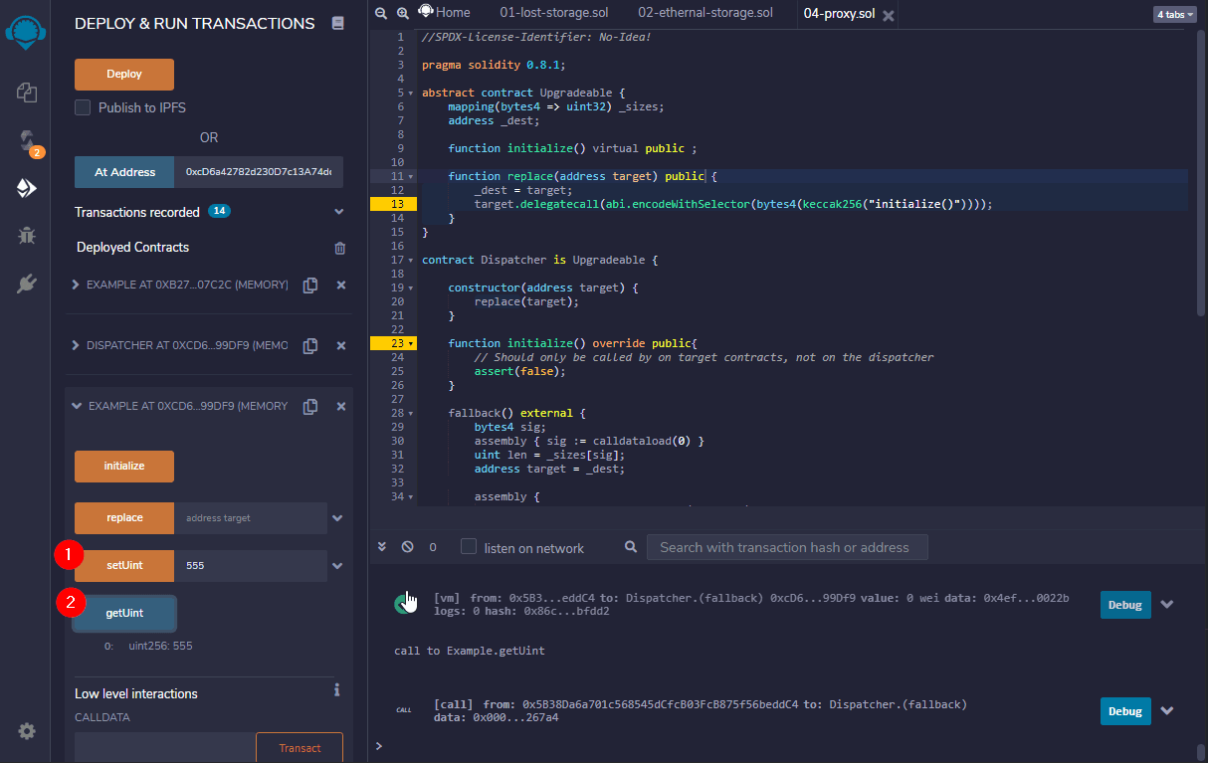Debug the [call] getUint log entry
1208x763 pixels.
(1125, 710)
